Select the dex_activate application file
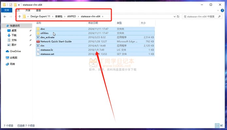The height and width of the screenshot is (130, 227). 95,37
